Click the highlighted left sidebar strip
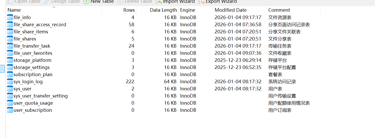 (x=2, y=68)
